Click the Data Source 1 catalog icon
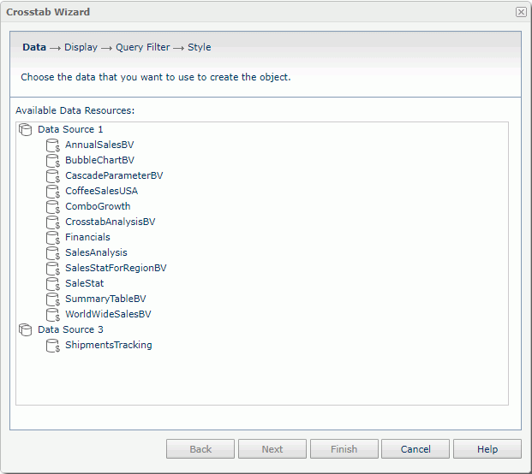532x474 pixels. coord(25,130)
